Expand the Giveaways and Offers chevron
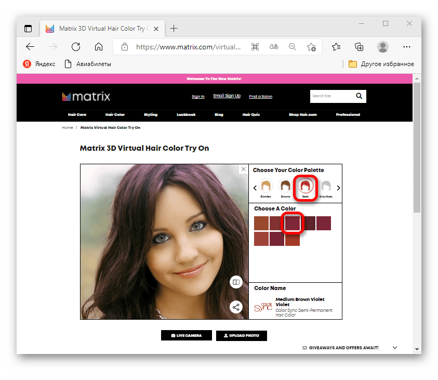Screen dimensions: 438x380 pyautogui.click(x=395, y=348)
